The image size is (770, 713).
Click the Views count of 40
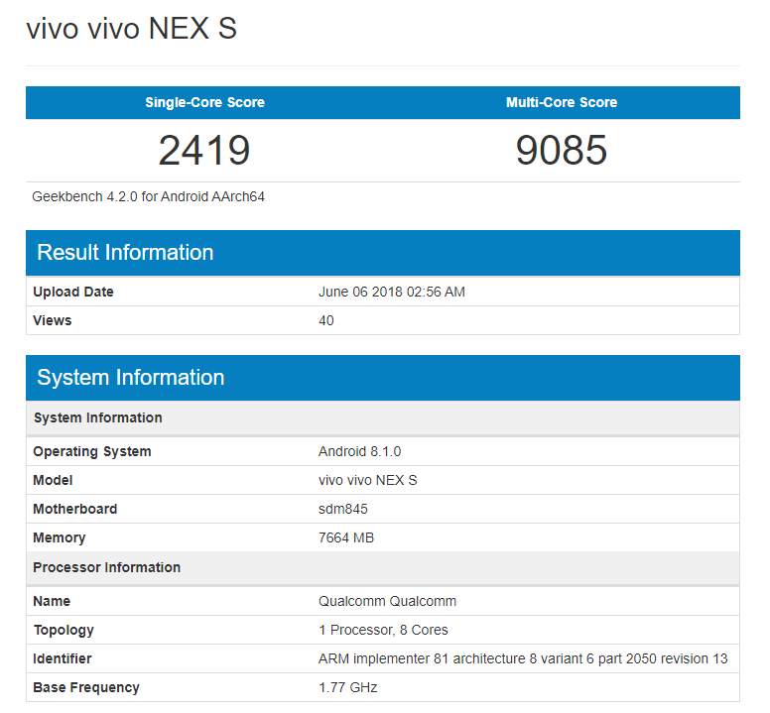point(326,320)
